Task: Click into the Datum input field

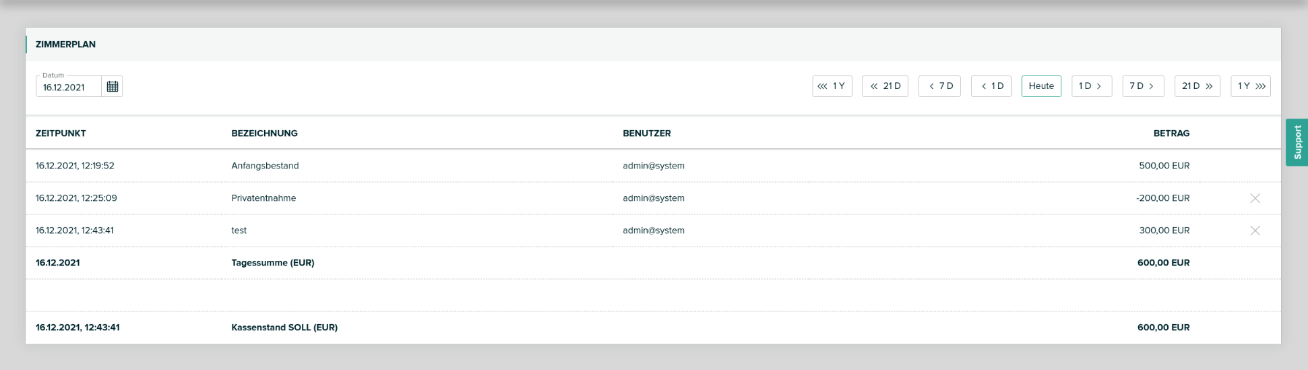Action: (69, 88)
